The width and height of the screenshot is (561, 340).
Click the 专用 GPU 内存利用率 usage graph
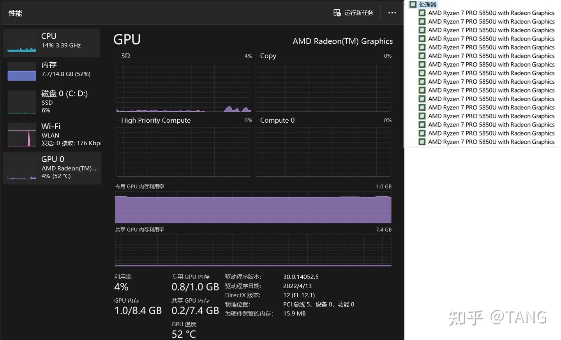pos(253,208)
